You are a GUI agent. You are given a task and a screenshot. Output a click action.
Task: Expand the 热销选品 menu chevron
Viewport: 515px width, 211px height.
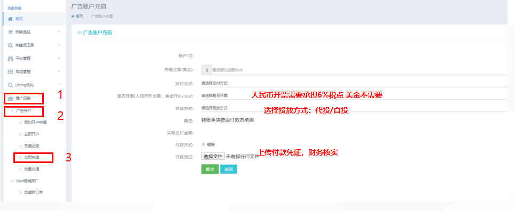[59, 32]
